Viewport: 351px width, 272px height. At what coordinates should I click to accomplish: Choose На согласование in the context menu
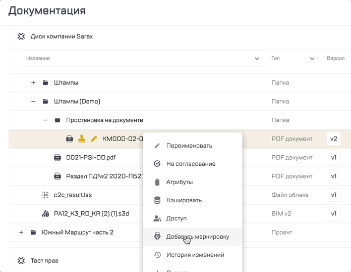pyautogui.click(x=191, y=164)
